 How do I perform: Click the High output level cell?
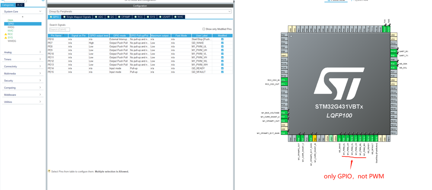(99, 43)
